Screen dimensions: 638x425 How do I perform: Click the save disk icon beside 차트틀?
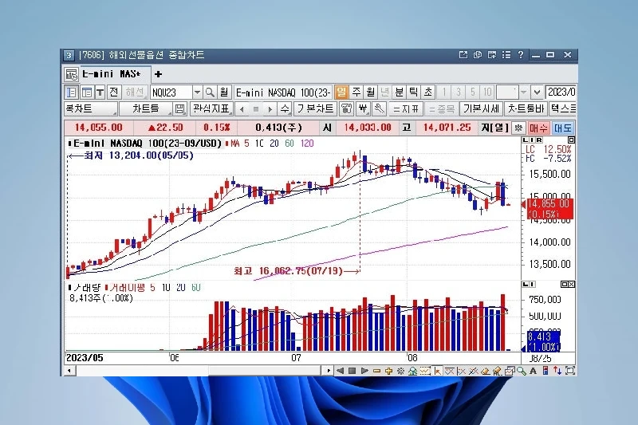click(179, 108)
